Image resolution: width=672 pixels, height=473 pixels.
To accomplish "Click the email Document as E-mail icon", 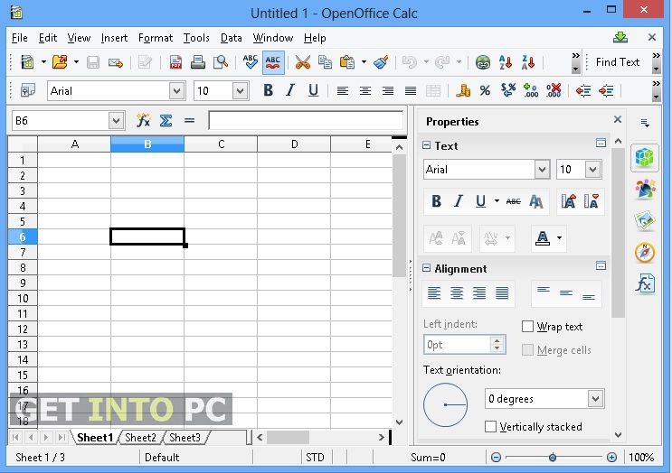I will (116, 63).
